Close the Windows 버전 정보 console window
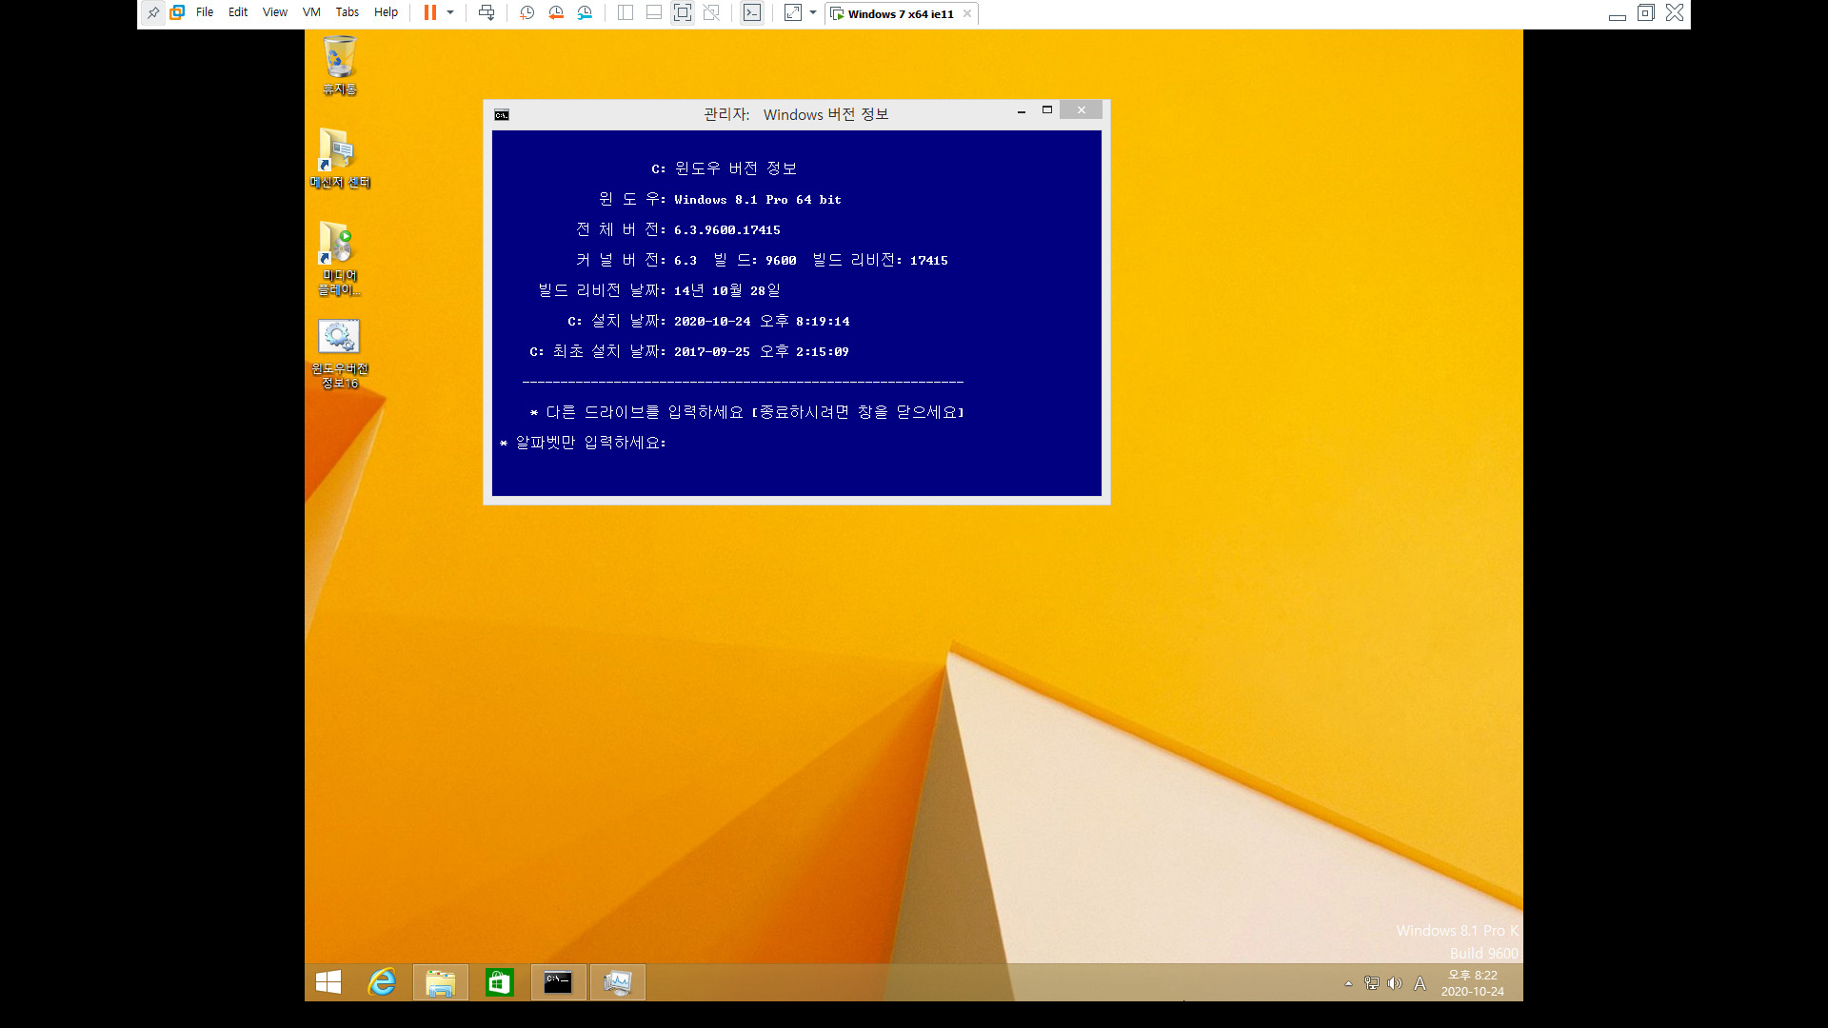The height and width of the screenshot is (1028, 1828). [x=1082, y=110]
